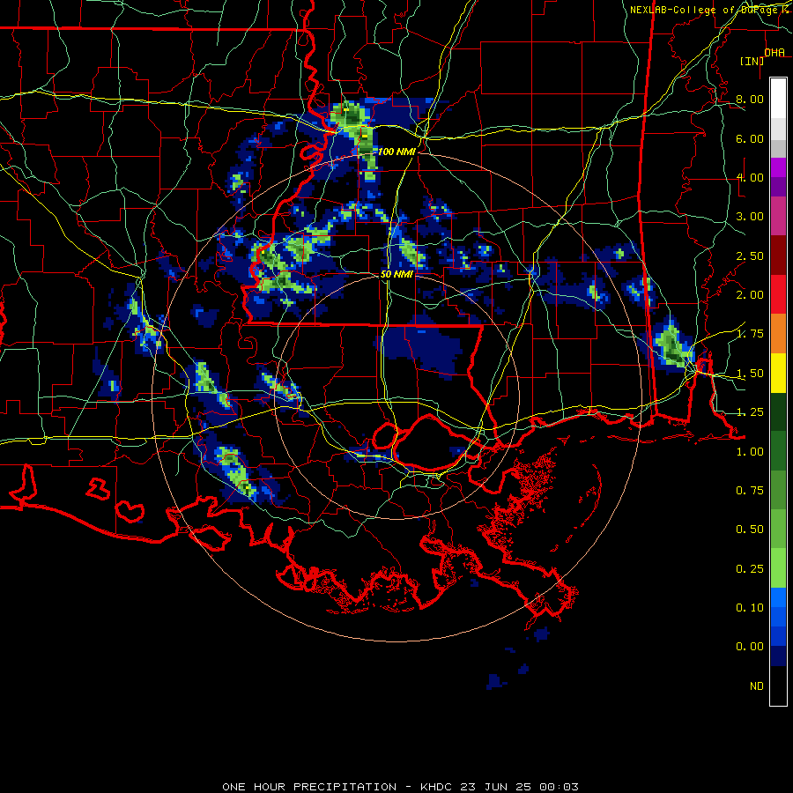Click the 1.25 legend value
This screenshot has width=793, height=793.
coord(750,412)
